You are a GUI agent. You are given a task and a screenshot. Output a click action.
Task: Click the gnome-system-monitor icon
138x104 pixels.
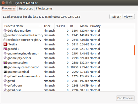click(x=5, y=67)
